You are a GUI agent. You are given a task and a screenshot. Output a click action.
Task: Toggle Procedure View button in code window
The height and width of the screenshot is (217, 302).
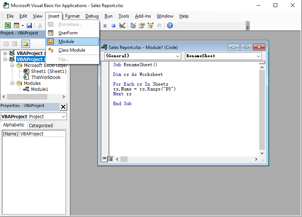pyautogui.click(x=104, y=159)
